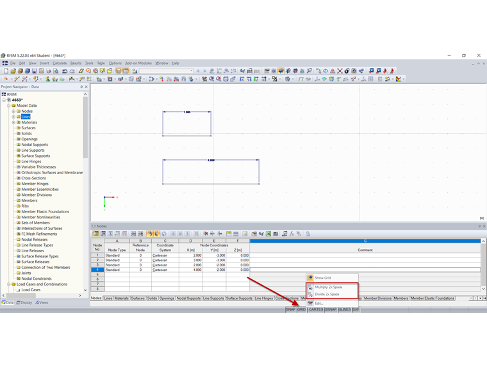487x365 pixels.
Task: Open dropdown arrow next to results color icon
Action: pos(403,79)
